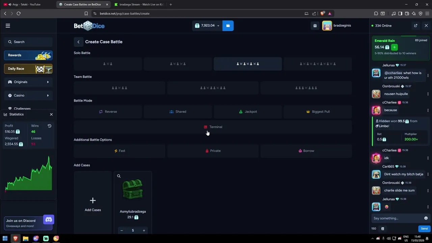The height and width of the screenshot is (243, 432).
Task: Open options for cCharliee's 'because' message
Action: click(428, 110)
